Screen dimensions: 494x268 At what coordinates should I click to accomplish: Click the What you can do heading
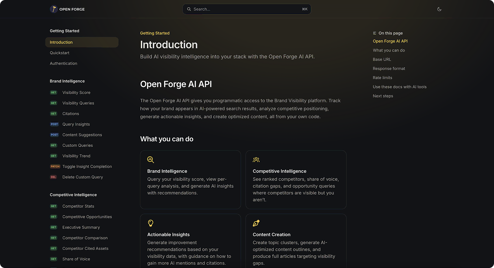click(x=167, y=139)
